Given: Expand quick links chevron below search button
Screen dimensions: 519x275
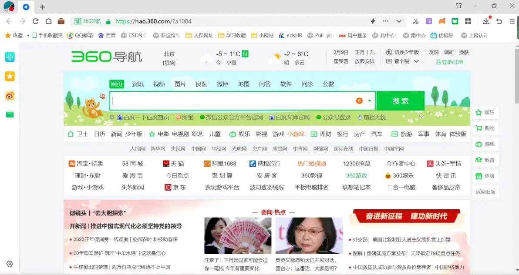Looking at the screenshot, I should point(421,117).
